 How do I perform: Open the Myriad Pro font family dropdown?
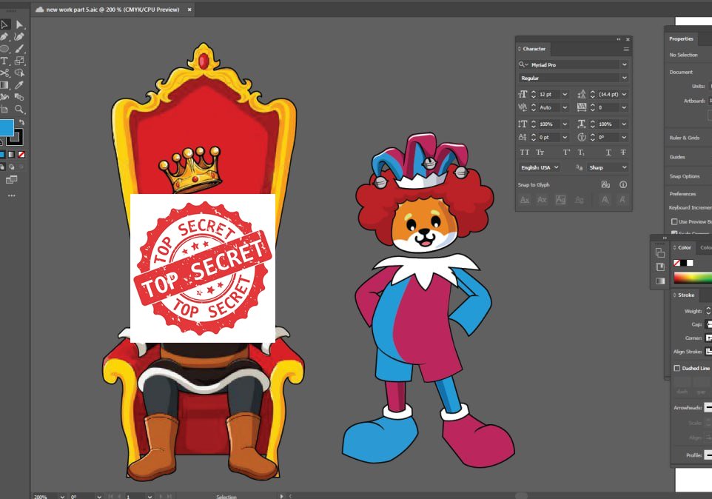625,65
